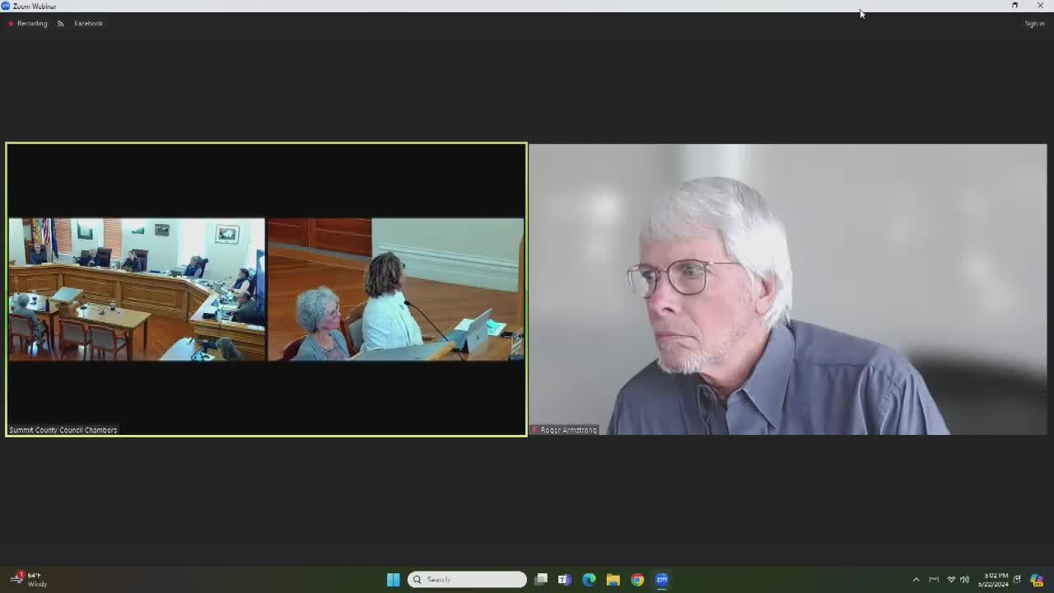This screenshot has width=1054, height=593.
Task: Click the Facebook live stream label
Action: [x=88, y=23]
